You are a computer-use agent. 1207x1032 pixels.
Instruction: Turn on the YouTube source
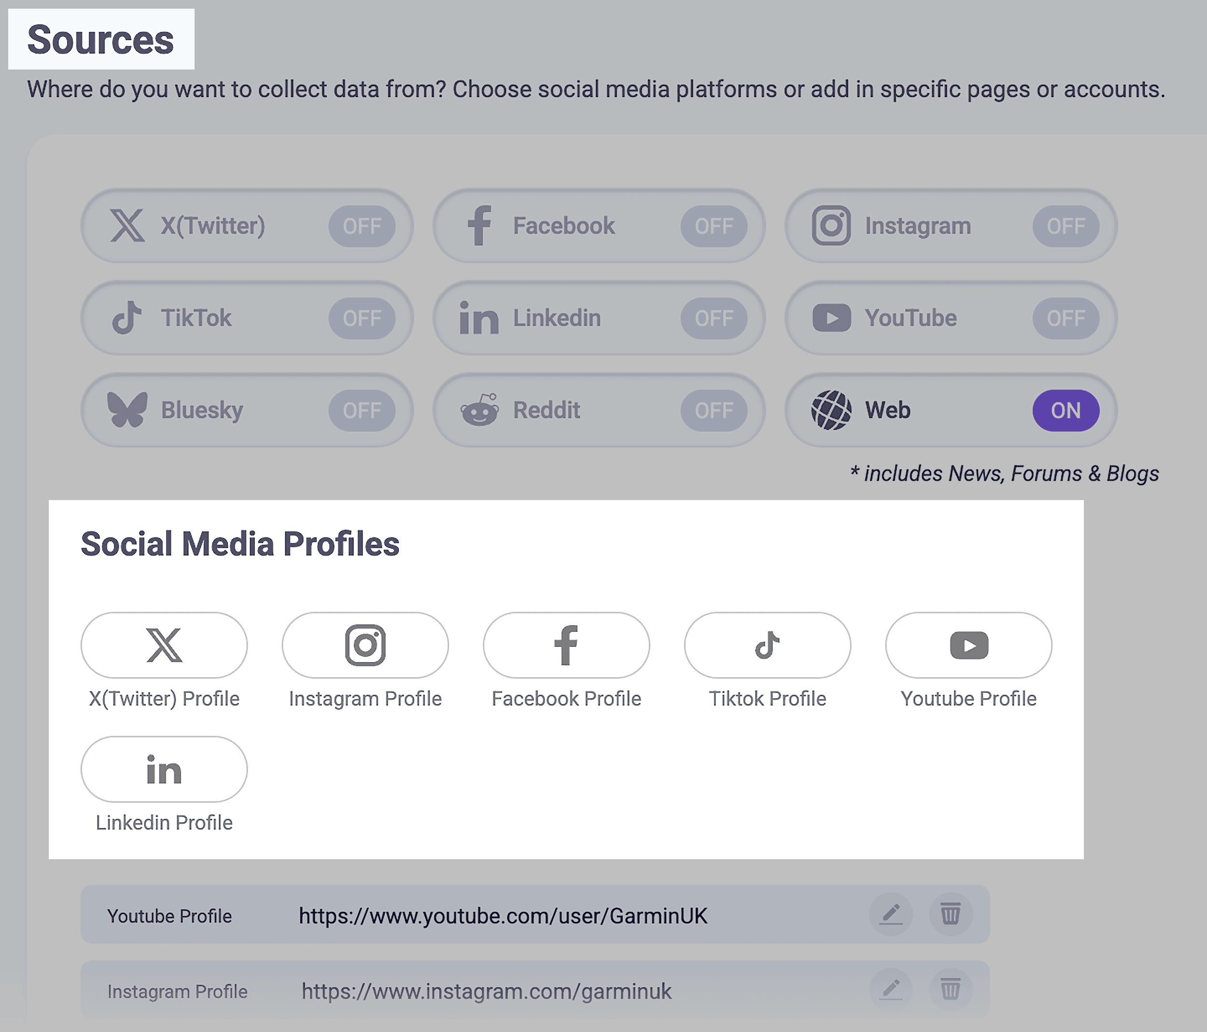tap(1066, 318)
